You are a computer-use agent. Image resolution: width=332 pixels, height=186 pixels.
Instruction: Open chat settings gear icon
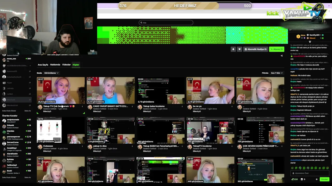click(316, 179)
